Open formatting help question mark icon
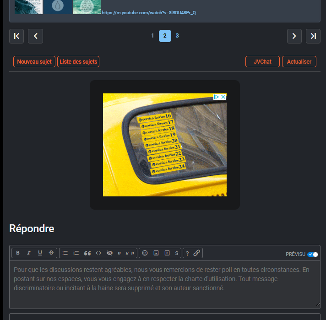 point(187,253)
